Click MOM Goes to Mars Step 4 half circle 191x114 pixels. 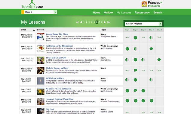coord(151,80)
